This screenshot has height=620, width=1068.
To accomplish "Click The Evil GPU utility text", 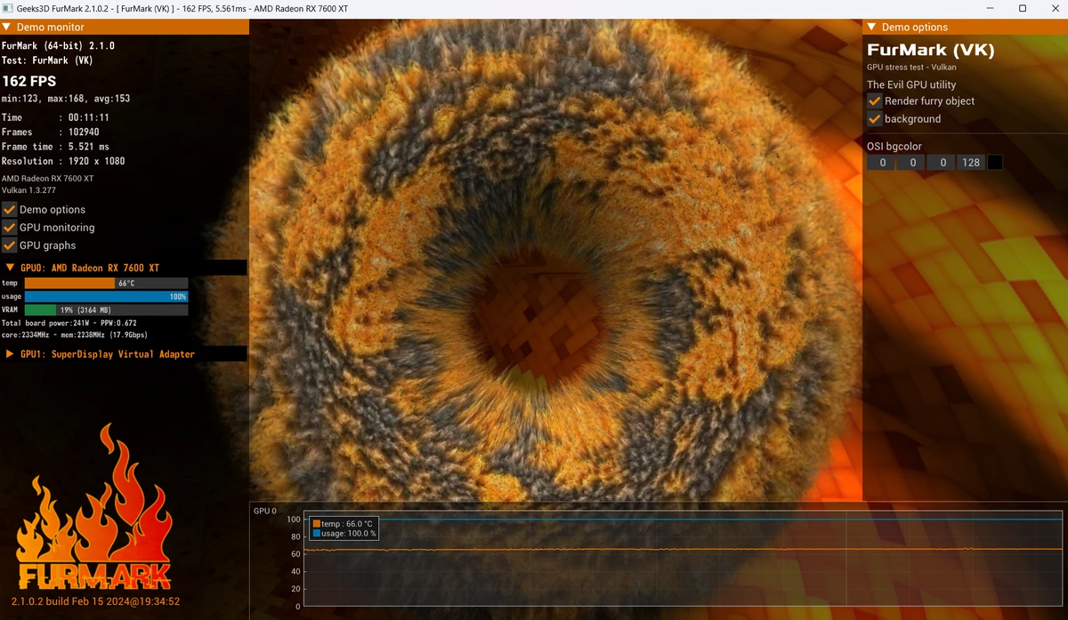I will (x=911, y=85).
